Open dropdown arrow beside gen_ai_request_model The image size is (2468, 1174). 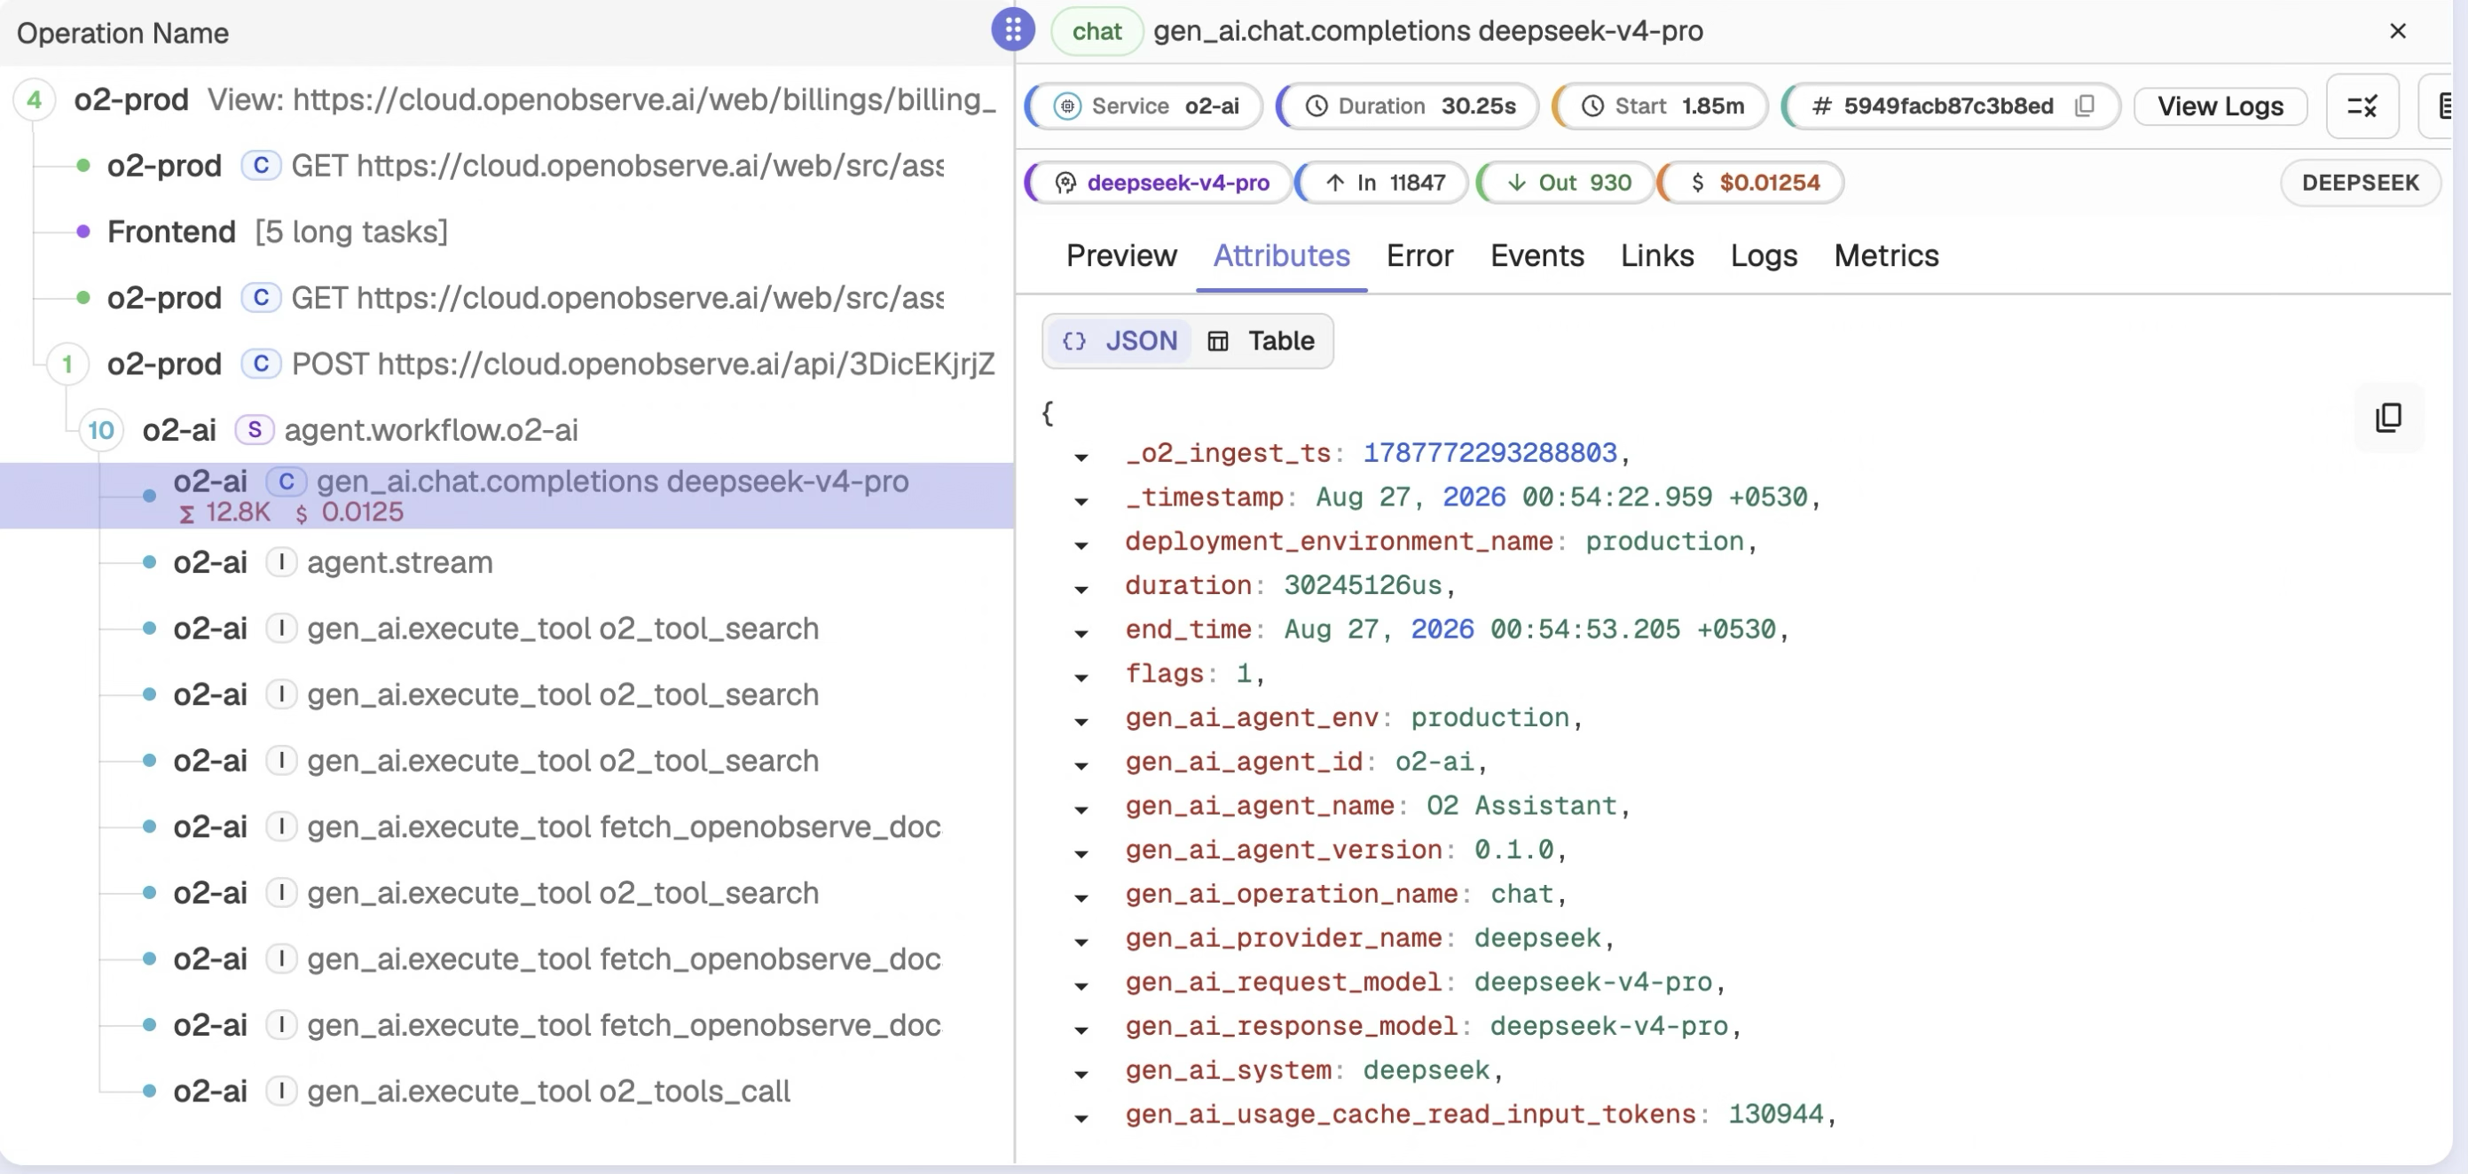point(1081,985)
